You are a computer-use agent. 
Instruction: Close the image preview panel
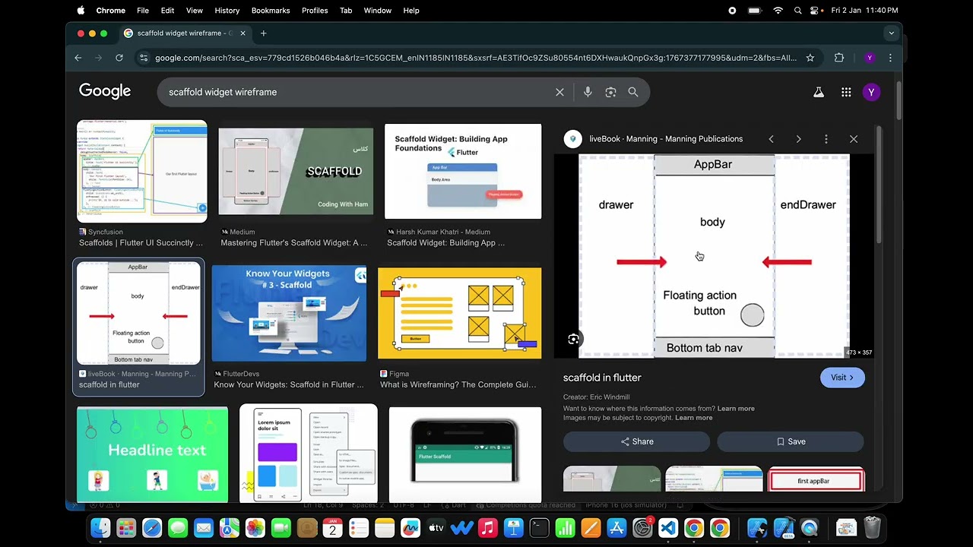[854, 139]
